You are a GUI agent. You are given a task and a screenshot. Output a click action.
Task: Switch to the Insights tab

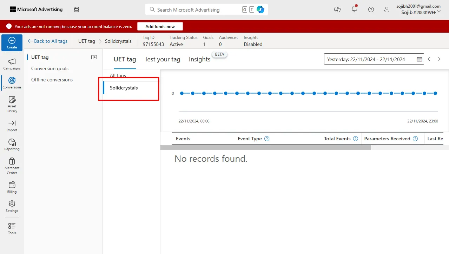pyautogui.click(x=200, y=59)
